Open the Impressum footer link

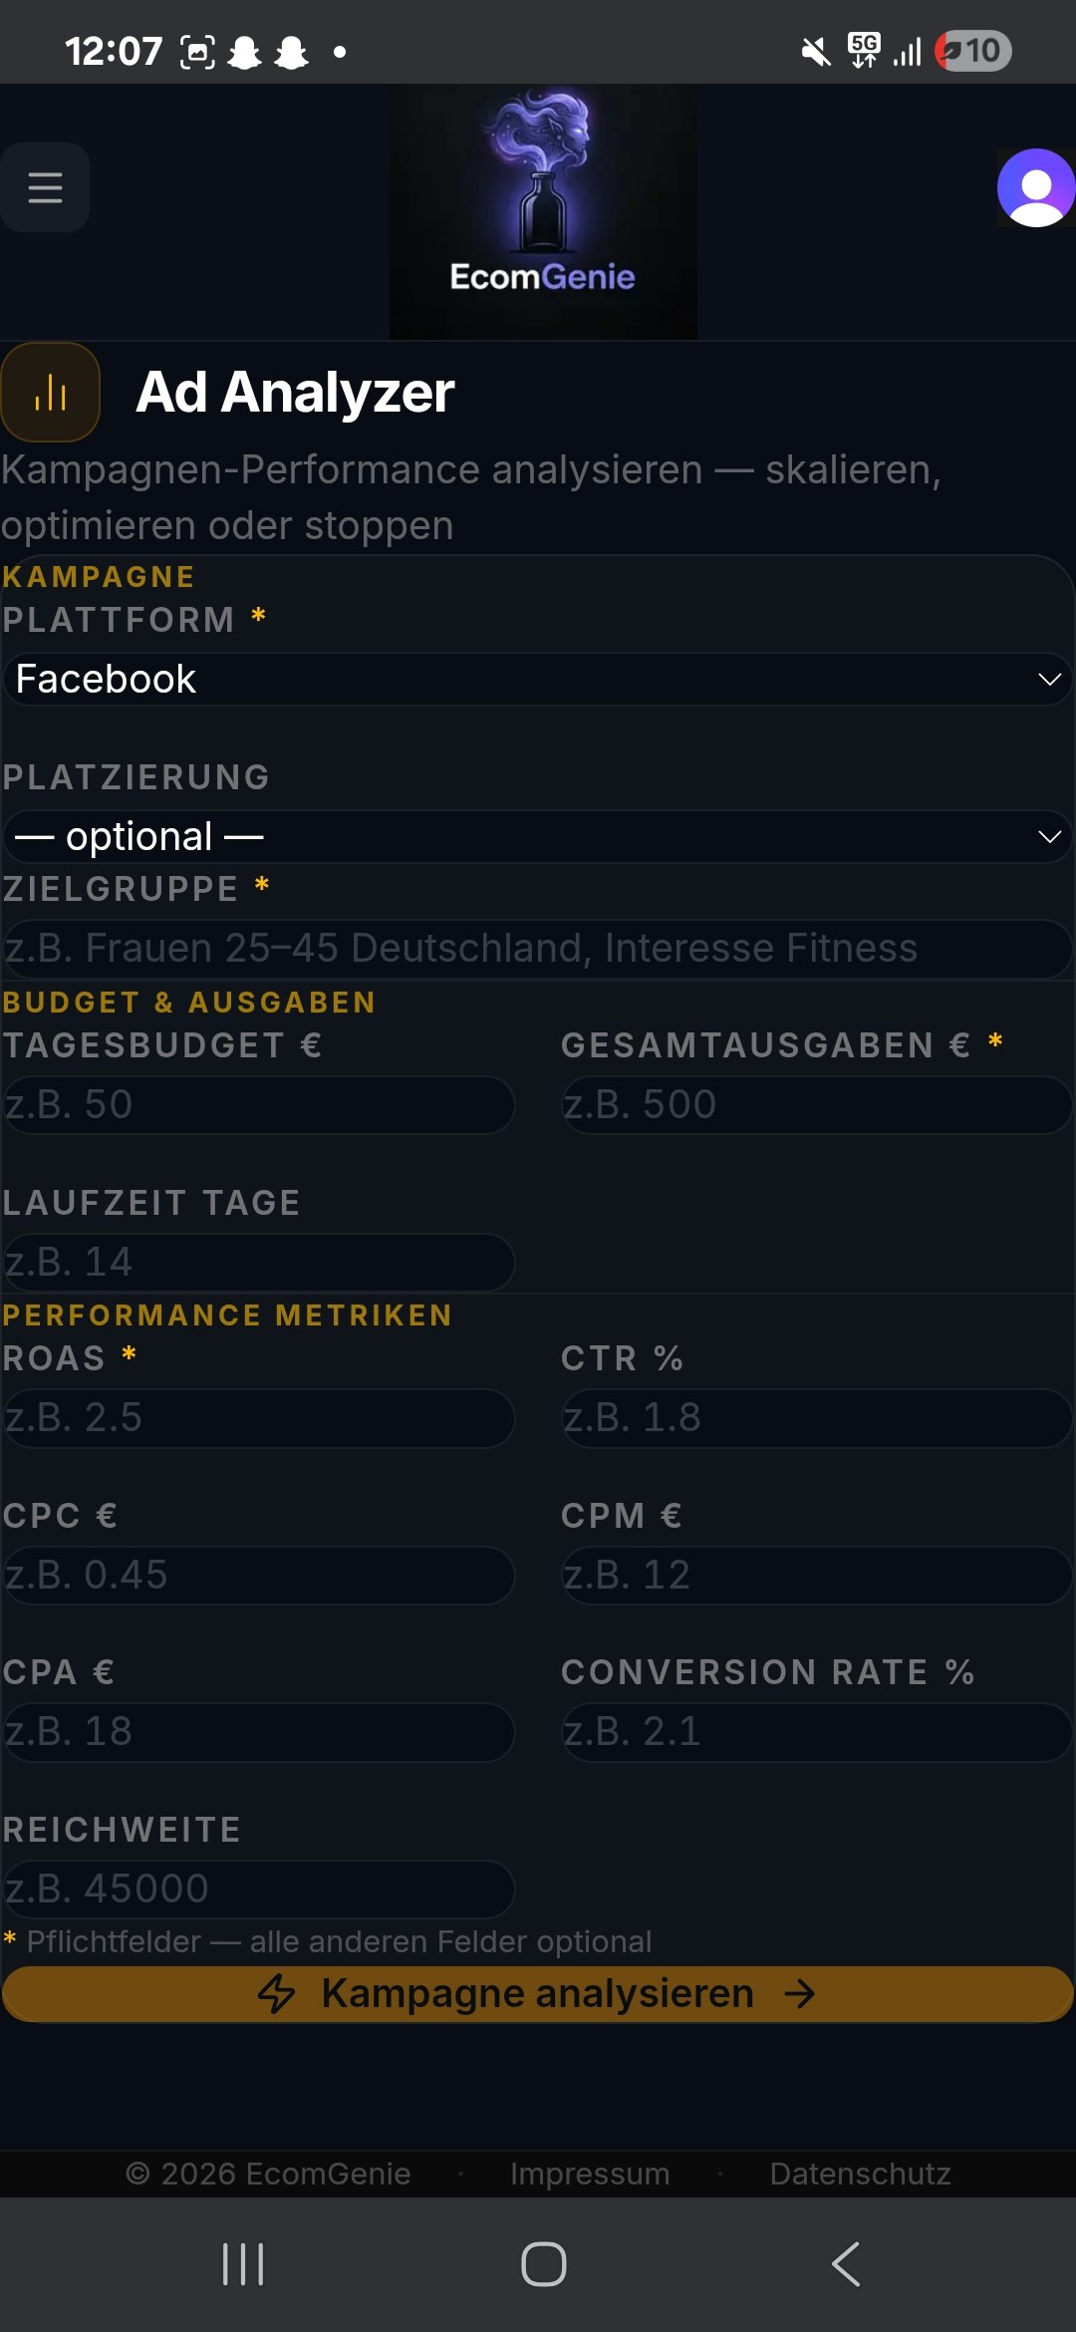click(x=590, y=2174)
